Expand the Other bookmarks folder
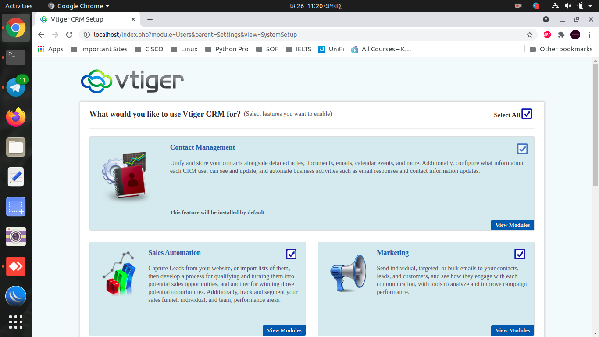Viewport: 599px width, 337px height. [x=561, y=49]
